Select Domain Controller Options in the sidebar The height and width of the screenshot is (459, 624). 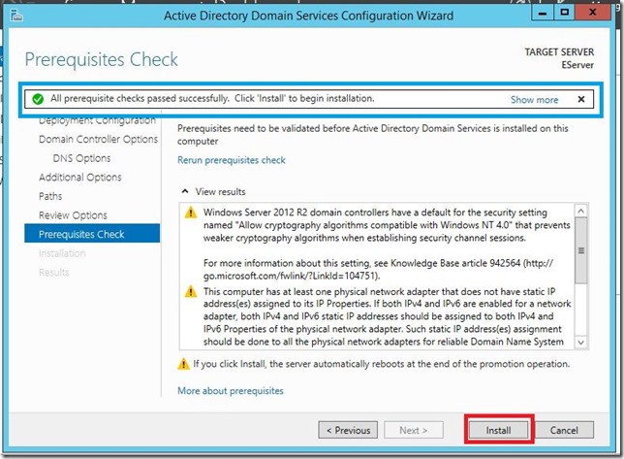98,139
